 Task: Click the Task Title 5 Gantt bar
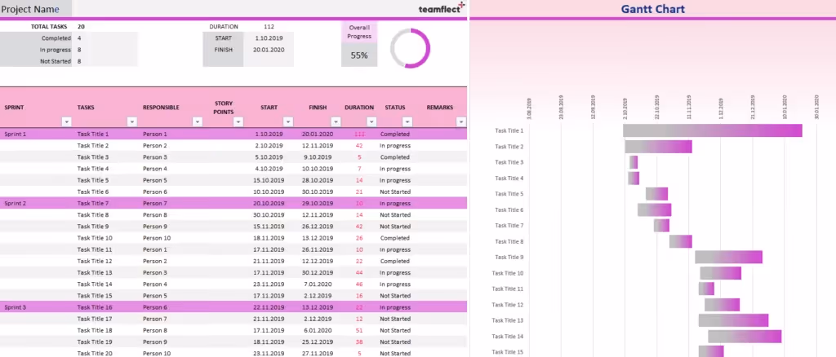click(x=657, y=194)
